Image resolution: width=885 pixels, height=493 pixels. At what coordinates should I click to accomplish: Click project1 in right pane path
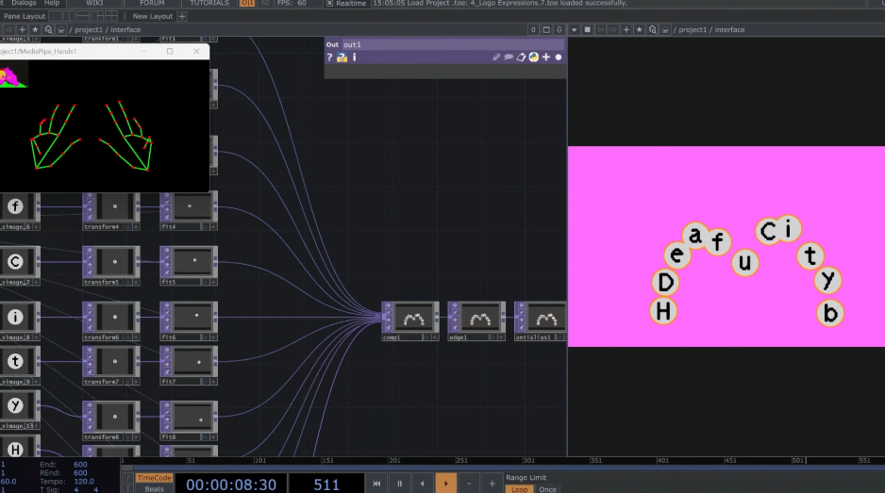pos(693,30)
